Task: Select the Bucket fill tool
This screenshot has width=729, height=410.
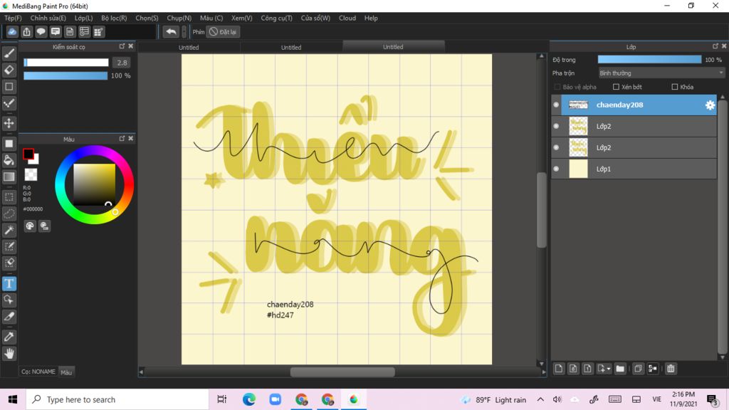Action: click(x=9, y=160)
